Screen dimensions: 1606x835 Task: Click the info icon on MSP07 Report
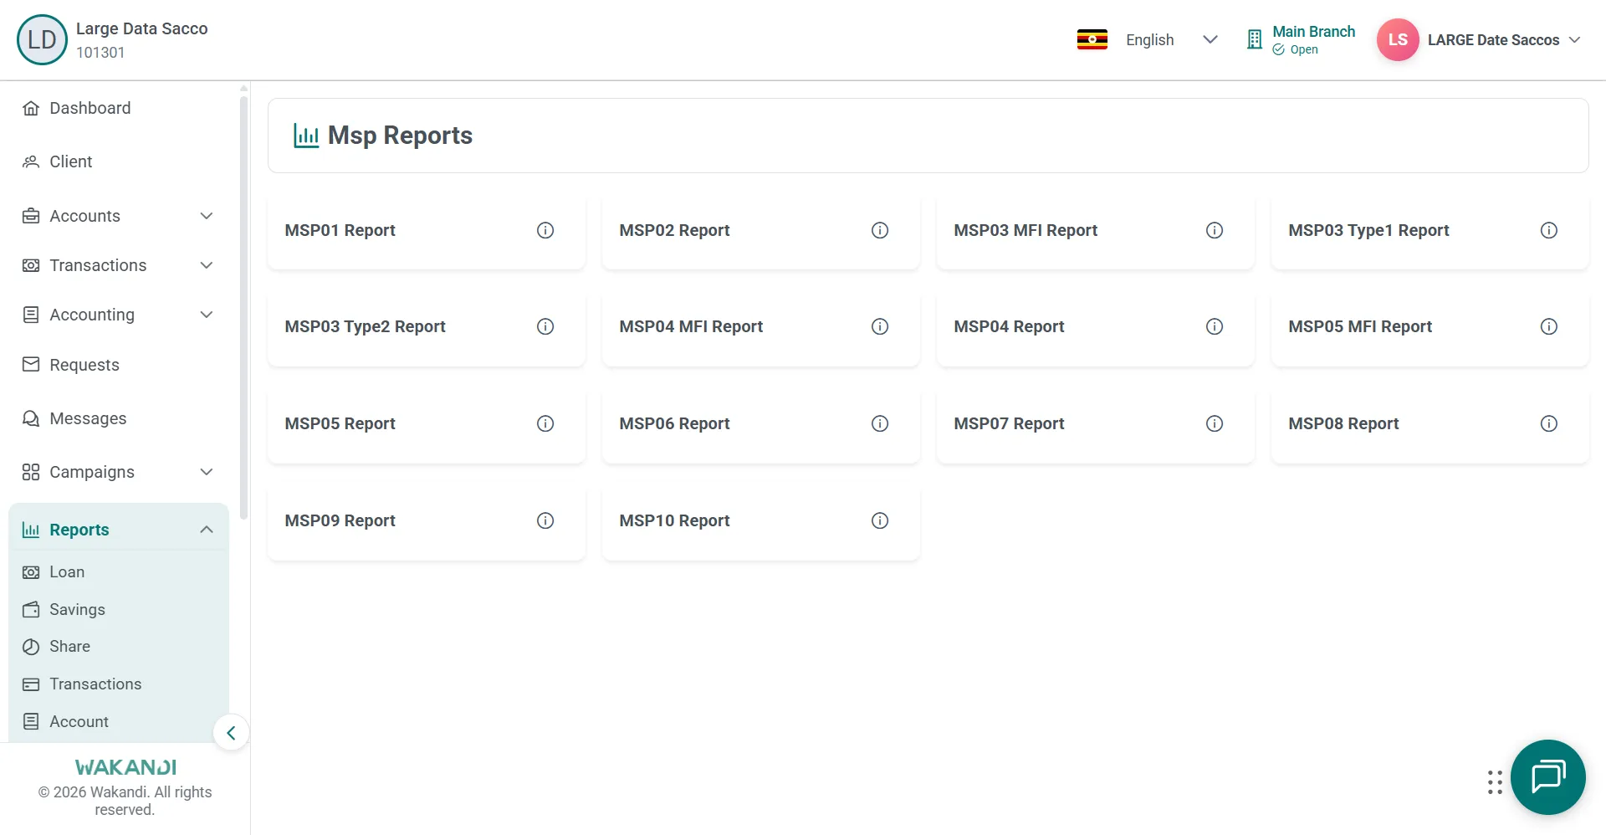tap(1215, 423)
